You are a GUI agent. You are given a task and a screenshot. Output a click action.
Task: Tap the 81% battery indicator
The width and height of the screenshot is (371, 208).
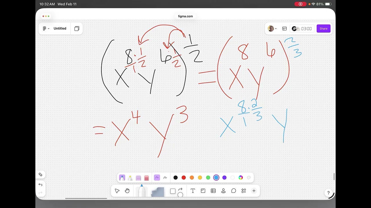point(324,4)
